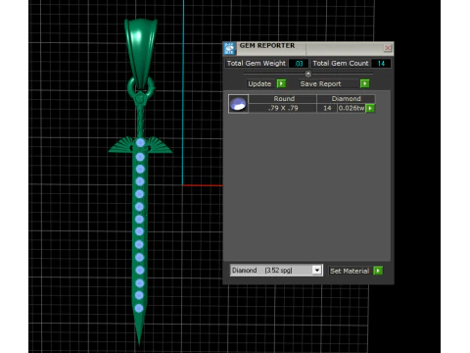Viewport: 470px width, 353px height.
Task: Click green arrow next to 0.026tw
Action: [x=370, y=108]
